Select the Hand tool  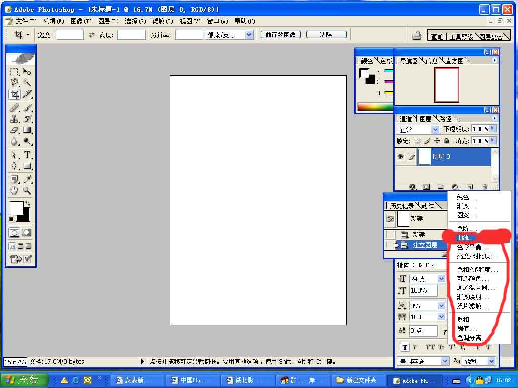(x=14, y=190)
